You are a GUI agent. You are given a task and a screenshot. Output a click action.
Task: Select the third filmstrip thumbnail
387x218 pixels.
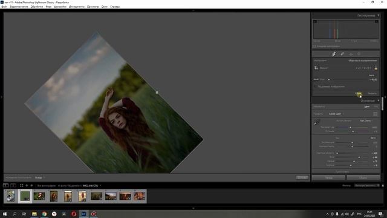pyautogui.click(x=39, y=196)
